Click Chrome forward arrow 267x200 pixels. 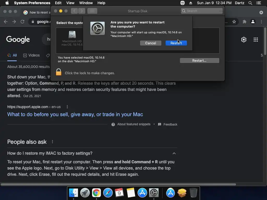(14, 22)
